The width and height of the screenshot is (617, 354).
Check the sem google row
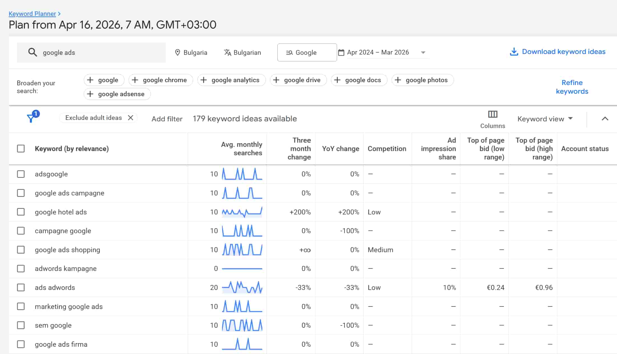point(21,325)
